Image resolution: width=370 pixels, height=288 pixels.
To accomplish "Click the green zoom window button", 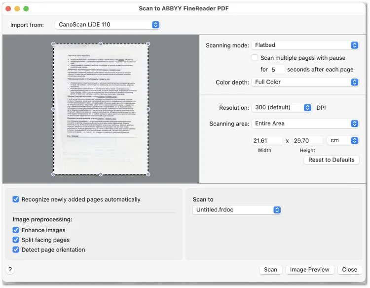I will 26,9.
